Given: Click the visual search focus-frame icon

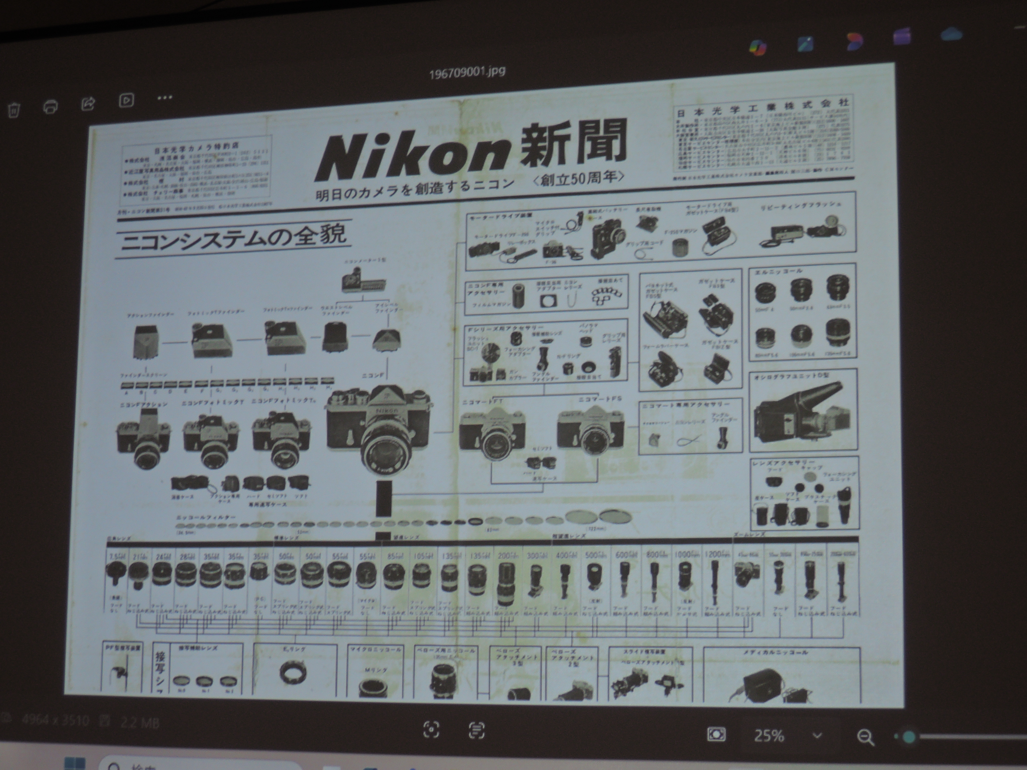Looking at the screenshot, I should 432,730.
